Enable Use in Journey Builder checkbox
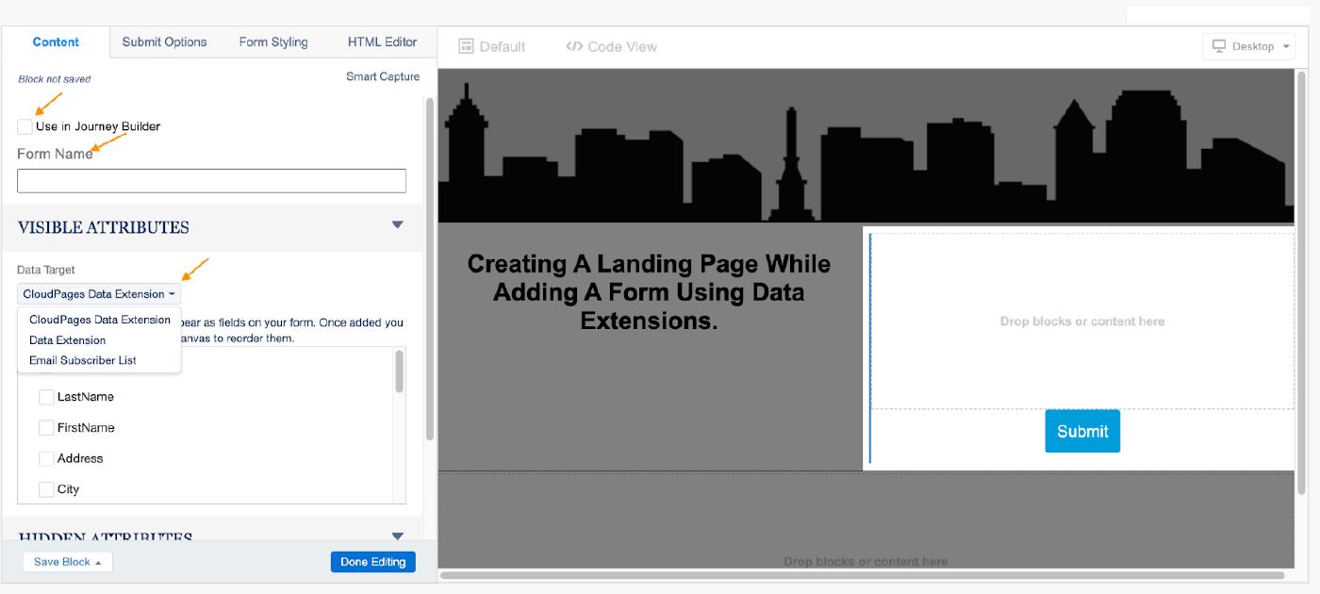Viewport: 1320px width, 594px height. [x=25, y=126]
